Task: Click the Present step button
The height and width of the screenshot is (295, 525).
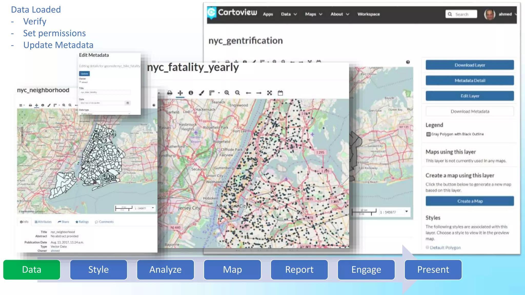Action: click(x=433, y=270)
